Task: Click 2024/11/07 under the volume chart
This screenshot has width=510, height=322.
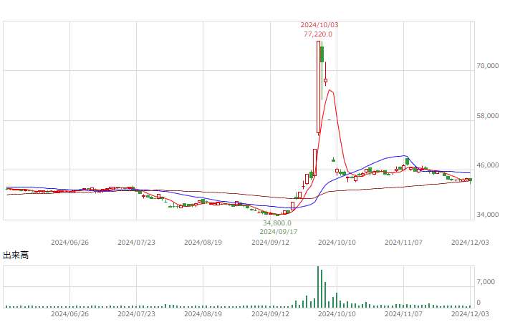Action: click(404, 314)
